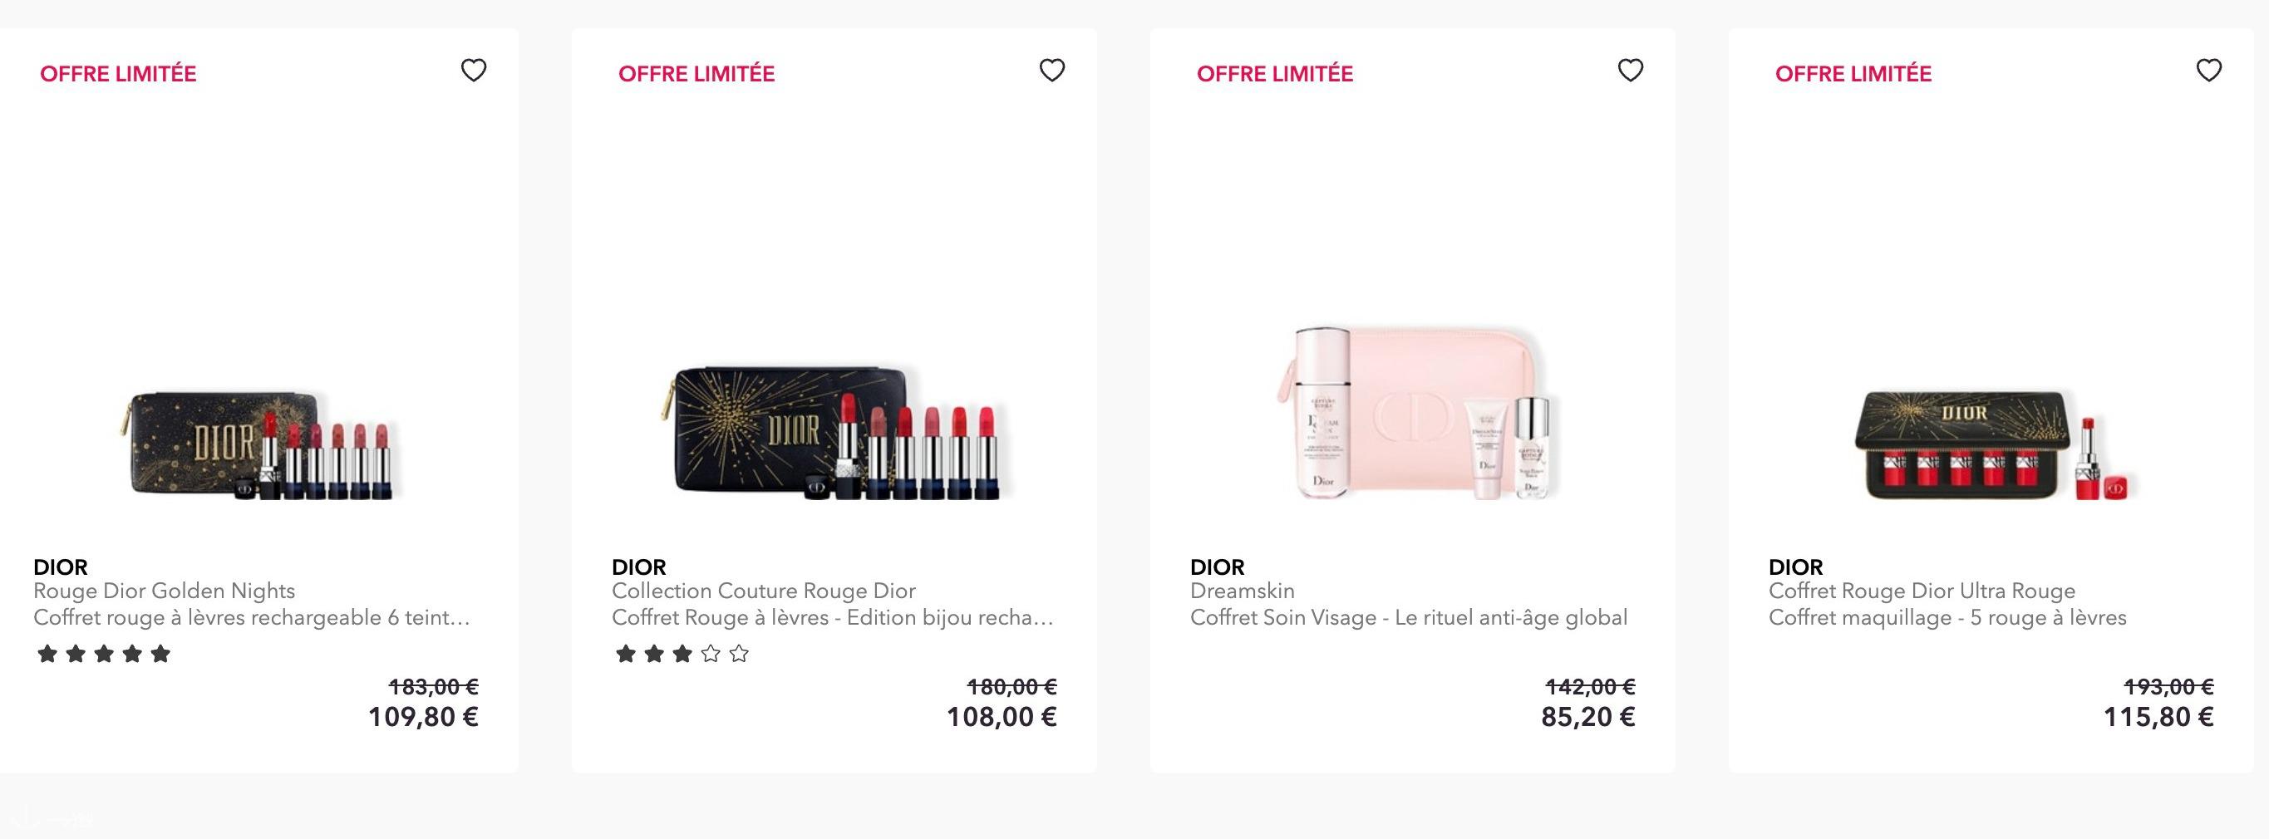The height and width of the screenshot is (839, 2269).
Task: Open the Collection Couture Rouge Dior title
Action: [x=764, y=591]
